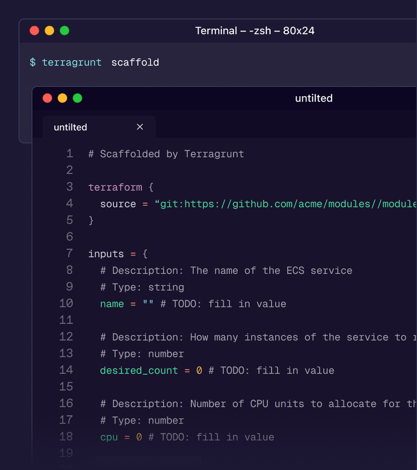The width and height of the screenshot is (417, 470).
Task: Close the untilted tab with its X
Action: pos(140,127)
